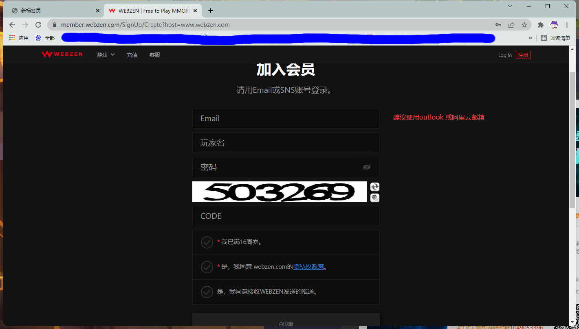Check the WEBZEN push notifications box
579x329 pixels.
click(x=207, y=292)
